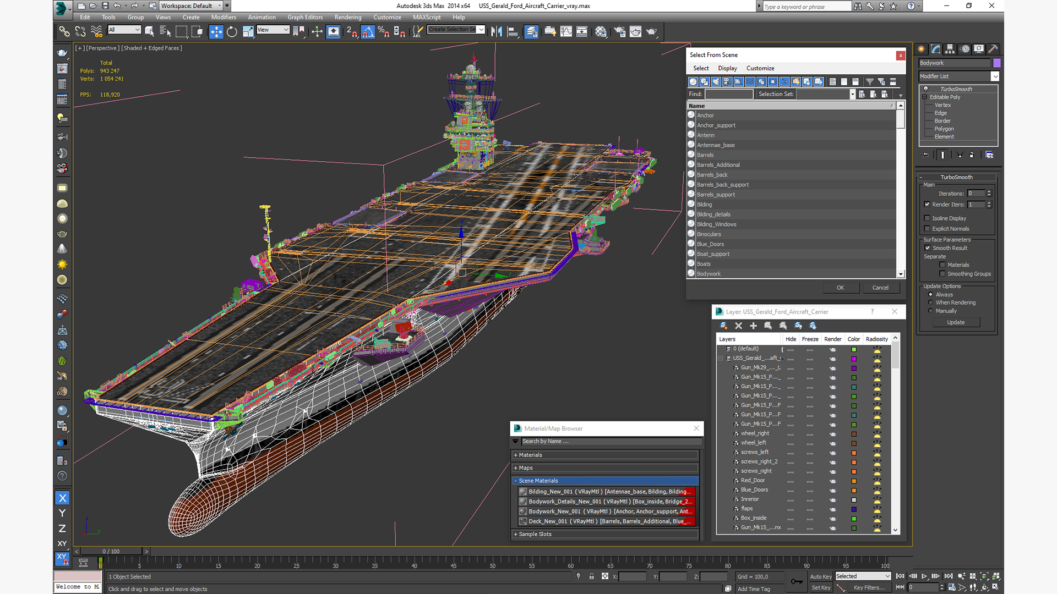Click the Bodywork object color swatch
The width and height of the screenshot is (1057, 594).
(x=996, y=63)
